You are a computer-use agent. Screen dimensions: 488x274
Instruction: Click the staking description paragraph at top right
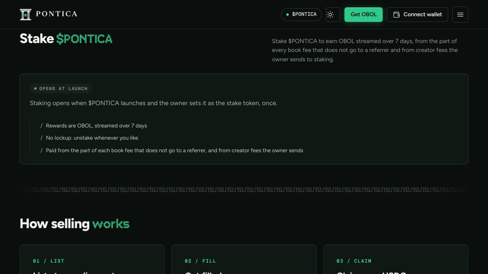(365, 50)
